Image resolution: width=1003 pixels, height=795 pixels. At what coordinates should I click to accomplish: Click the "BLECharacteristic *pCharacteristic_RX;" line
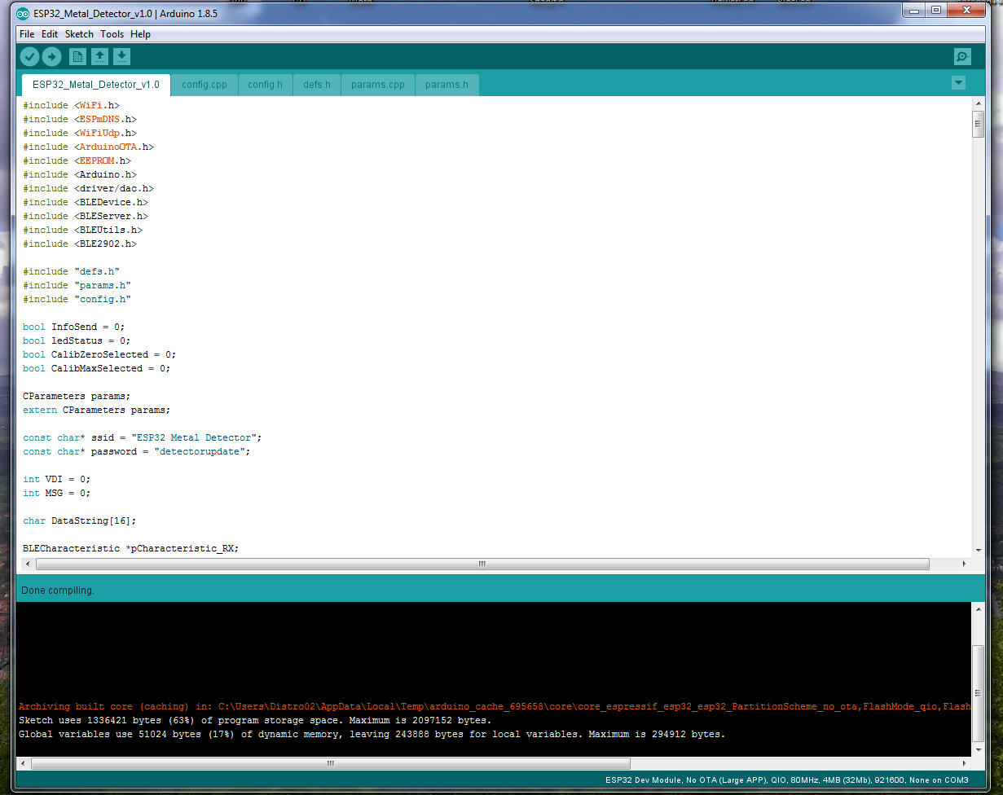131,548
